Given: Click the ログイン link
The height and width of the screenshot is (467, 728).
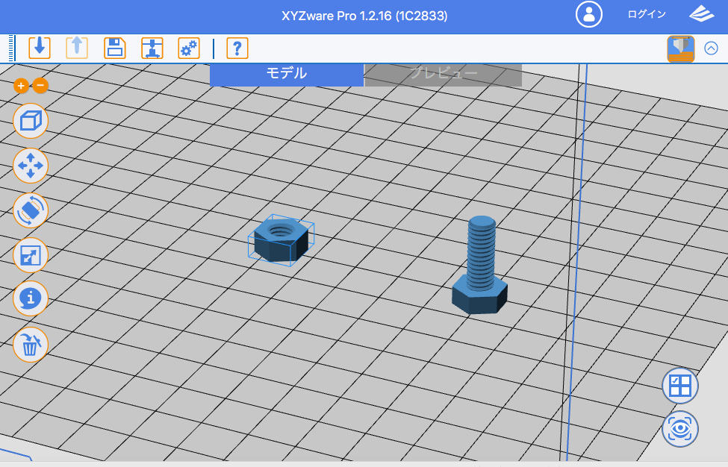Looking at the screenshot, I should tap(647, 14).
